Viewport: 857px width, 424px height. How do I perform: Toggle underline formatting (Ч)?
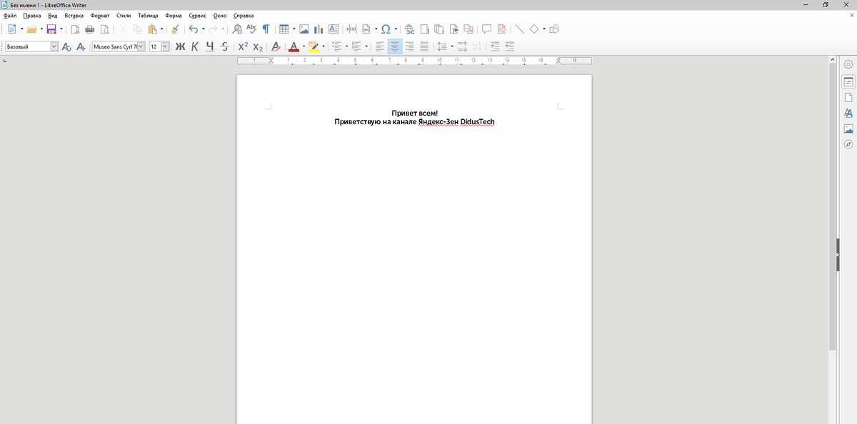[210, 46]
